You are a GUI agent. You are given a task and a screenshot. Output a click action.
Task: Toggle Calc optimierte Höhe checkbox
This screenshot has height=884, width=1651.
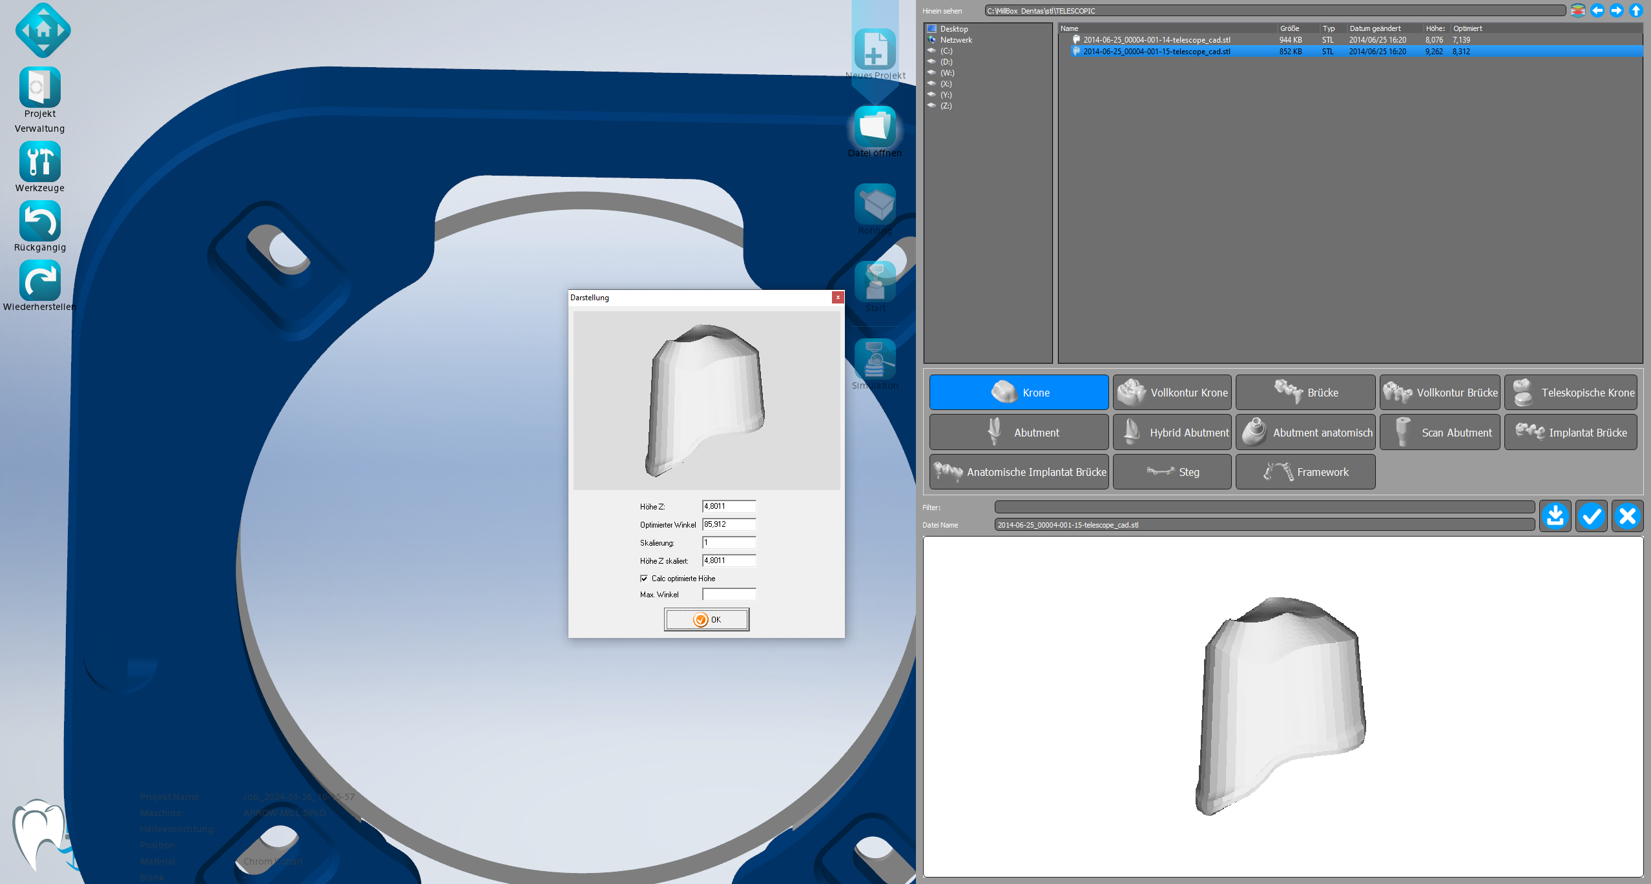pyautogui.click(x=644, y=579)
